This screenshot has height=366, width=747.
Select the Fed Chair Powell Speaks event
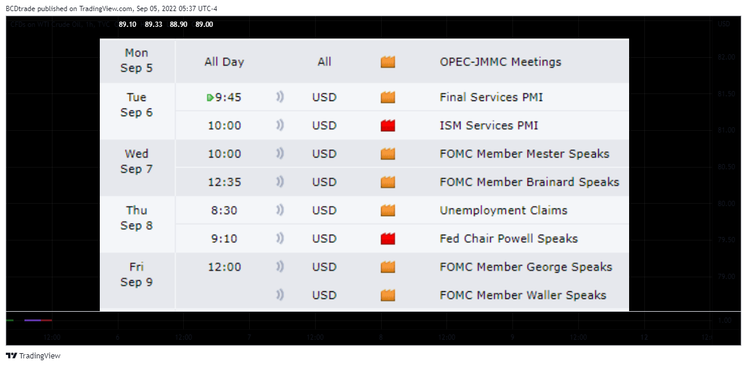(508, 239)
